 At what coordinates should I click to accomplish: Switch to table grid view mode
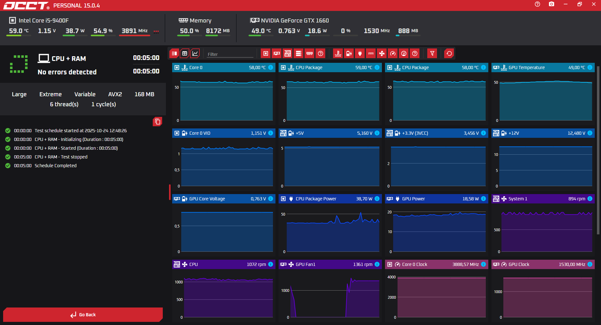point(185,53)
